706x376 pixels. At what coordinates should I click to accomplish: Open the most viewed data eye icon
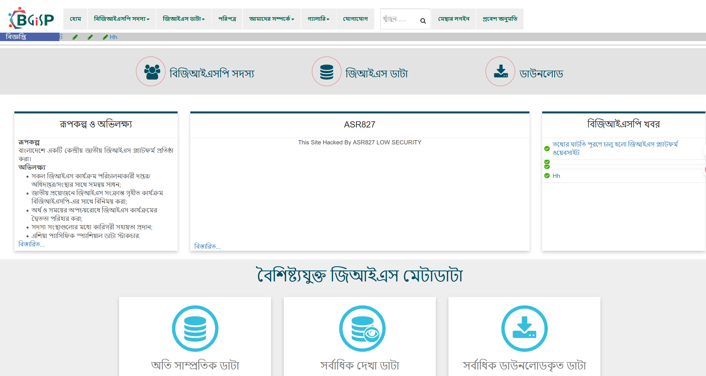(x=362, y=328)
